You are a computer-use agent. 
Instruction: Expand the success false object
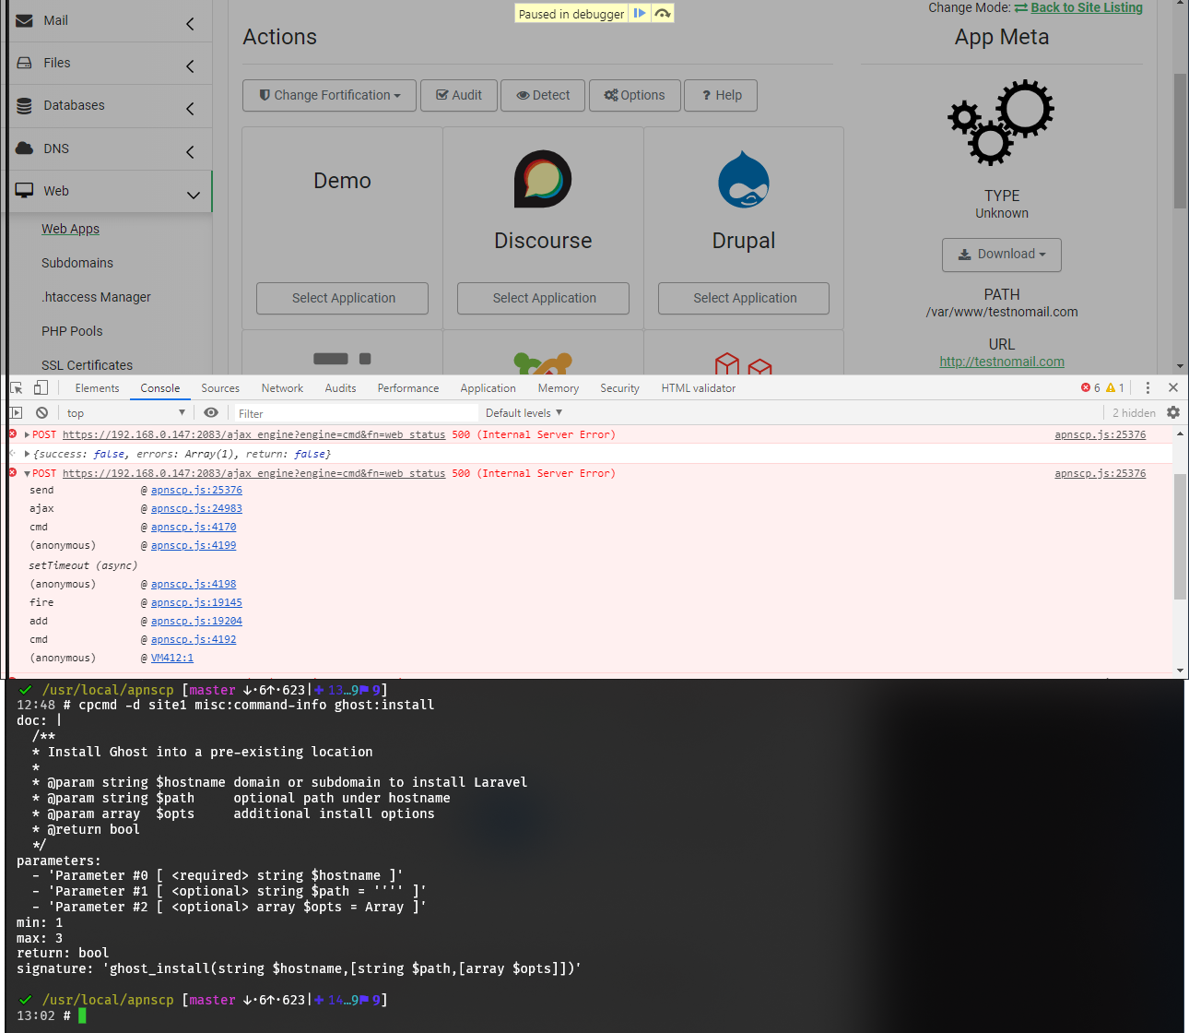click(x=27, y=454)
